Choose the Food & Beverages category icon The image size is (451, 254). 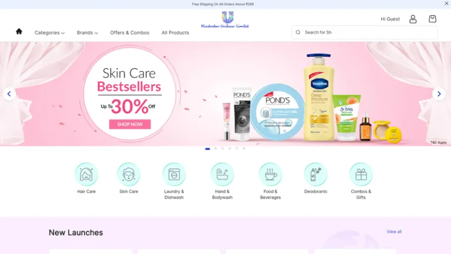pos(270,174)
